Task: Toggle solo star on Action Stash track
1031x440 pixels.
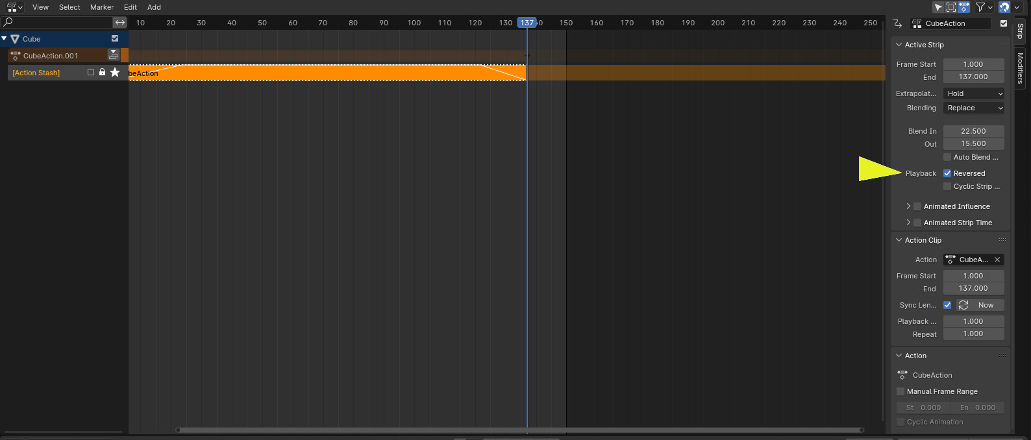Action: click(x=115, y=72)
